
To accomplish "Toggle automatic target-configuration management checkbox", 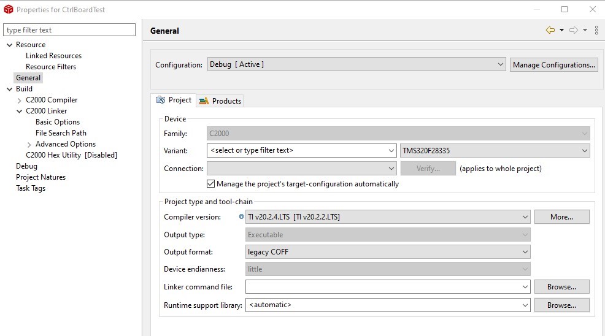I will coord(211,184).
